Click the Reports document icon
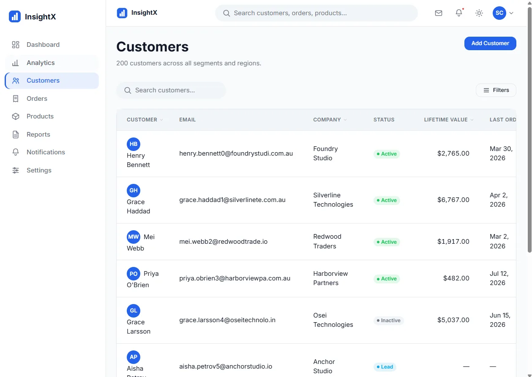Viewport: 532px width, 377px height. [16, 135]
